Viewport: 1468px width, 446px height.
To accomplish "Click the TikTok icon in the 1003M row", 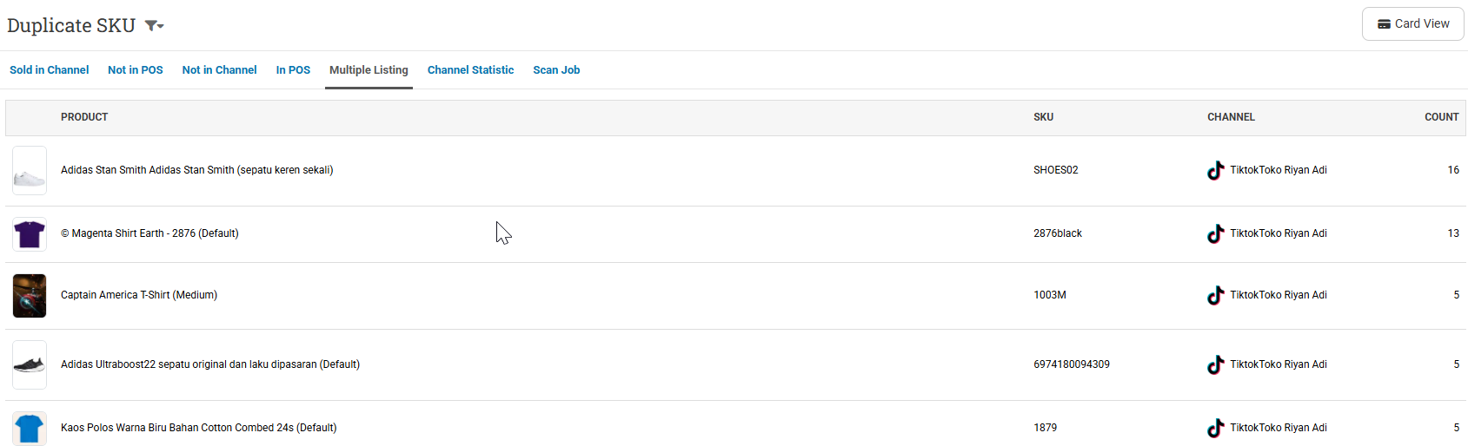I will pos(1215,296).
